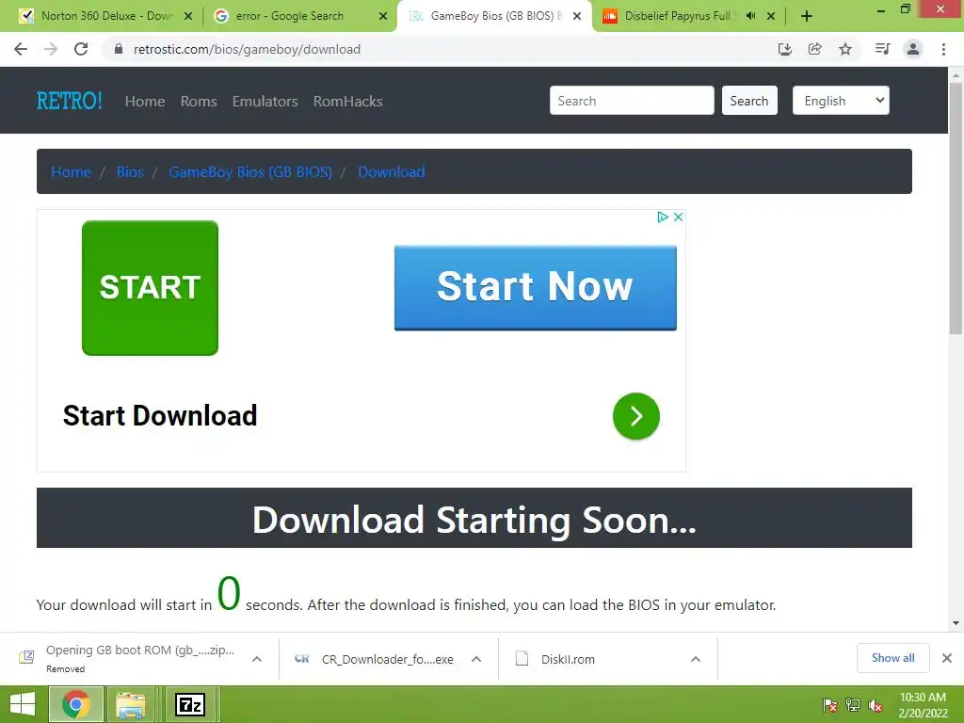
Task: Click the Download breadcrumb link
Action: pos(391,172)
